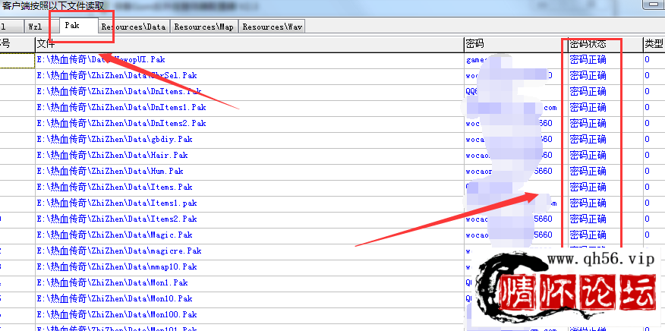Click 密码正确 status in Items.Pak row
This screenshot has width=665, height=331.
(588, 188)
